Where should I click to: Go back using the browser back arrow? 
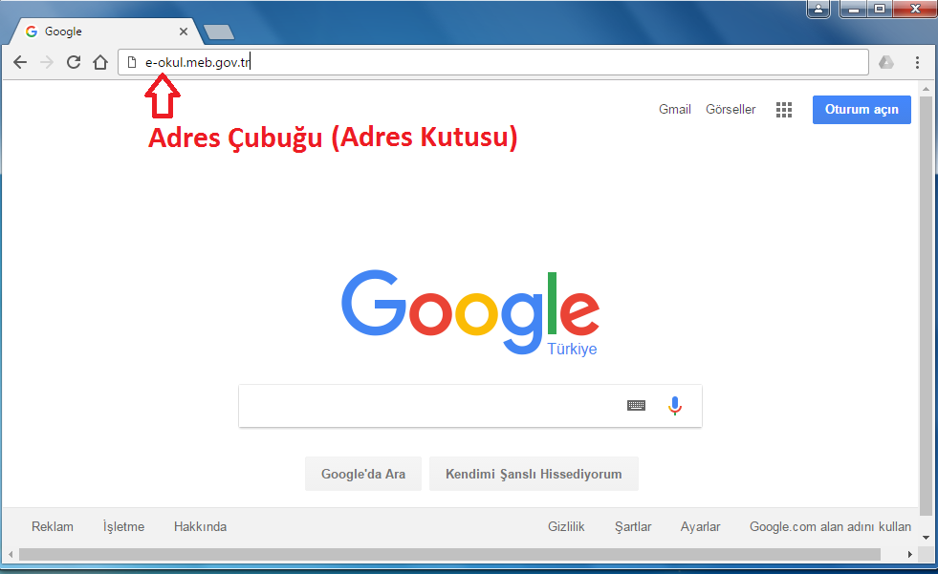[x=20, y=62]
